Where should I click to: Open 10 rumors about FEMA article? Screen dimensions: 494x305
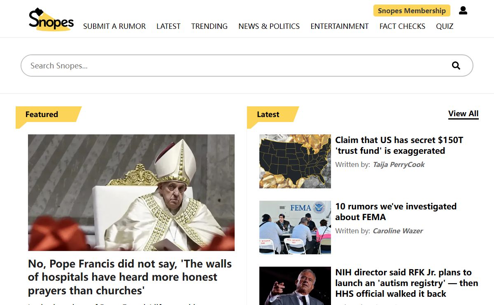396,212
